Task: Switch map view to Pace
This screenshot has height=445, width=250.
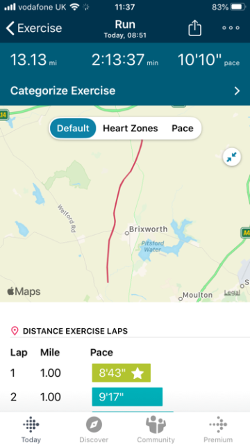Action: pos(183,128)
